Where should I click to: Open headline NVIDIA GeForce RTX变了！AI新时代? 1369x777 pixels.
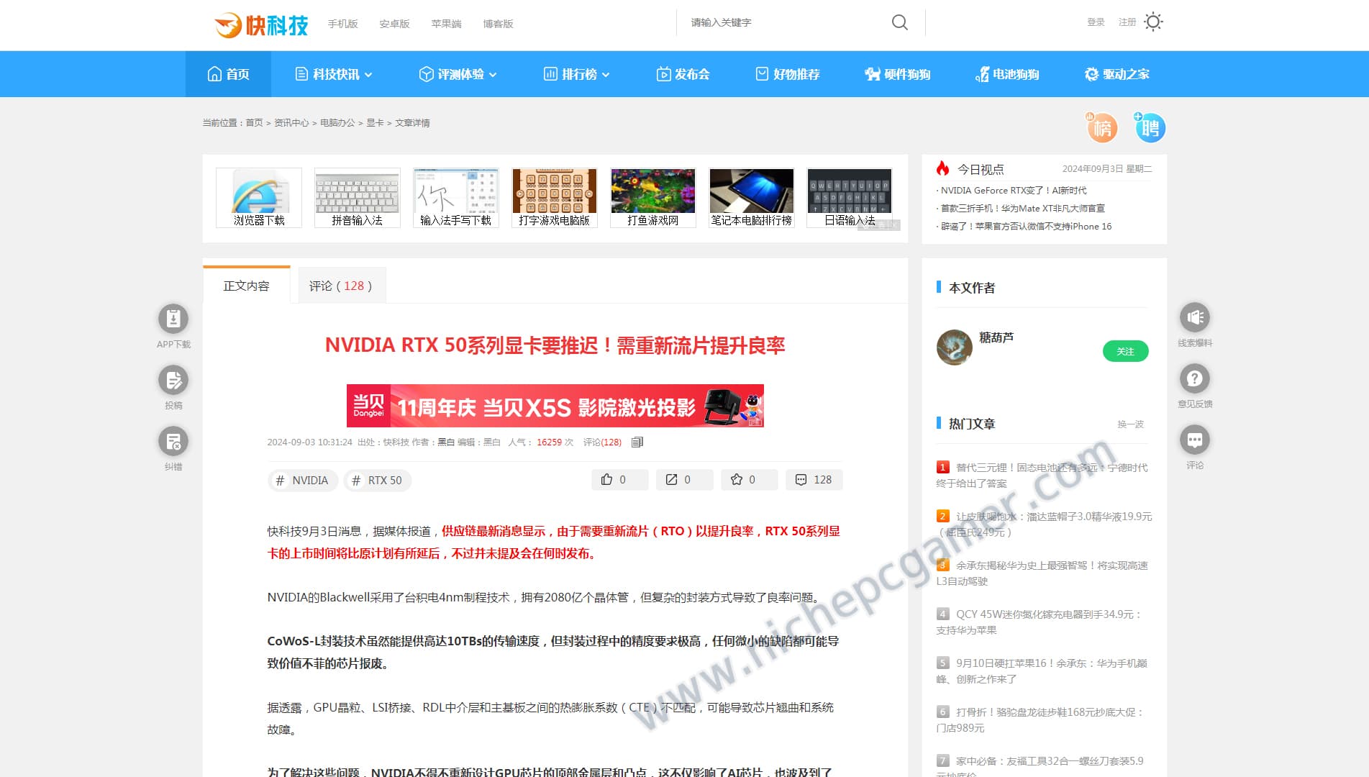point(1013,191)
